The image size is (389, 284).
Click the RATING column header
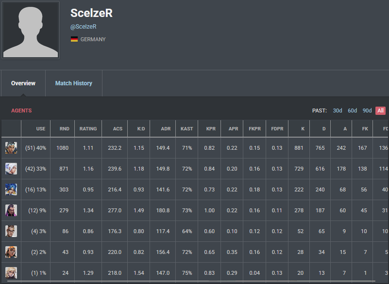pos(88,129)
